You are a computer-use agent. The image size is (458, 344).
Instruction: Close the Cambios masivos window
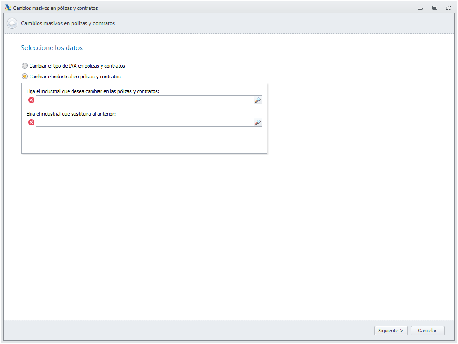(448, 8)
